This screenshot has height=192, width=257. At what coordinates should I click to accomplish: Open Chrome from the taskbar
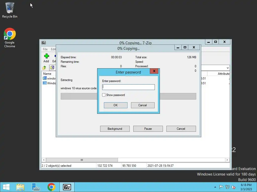[x=51, y=187]
